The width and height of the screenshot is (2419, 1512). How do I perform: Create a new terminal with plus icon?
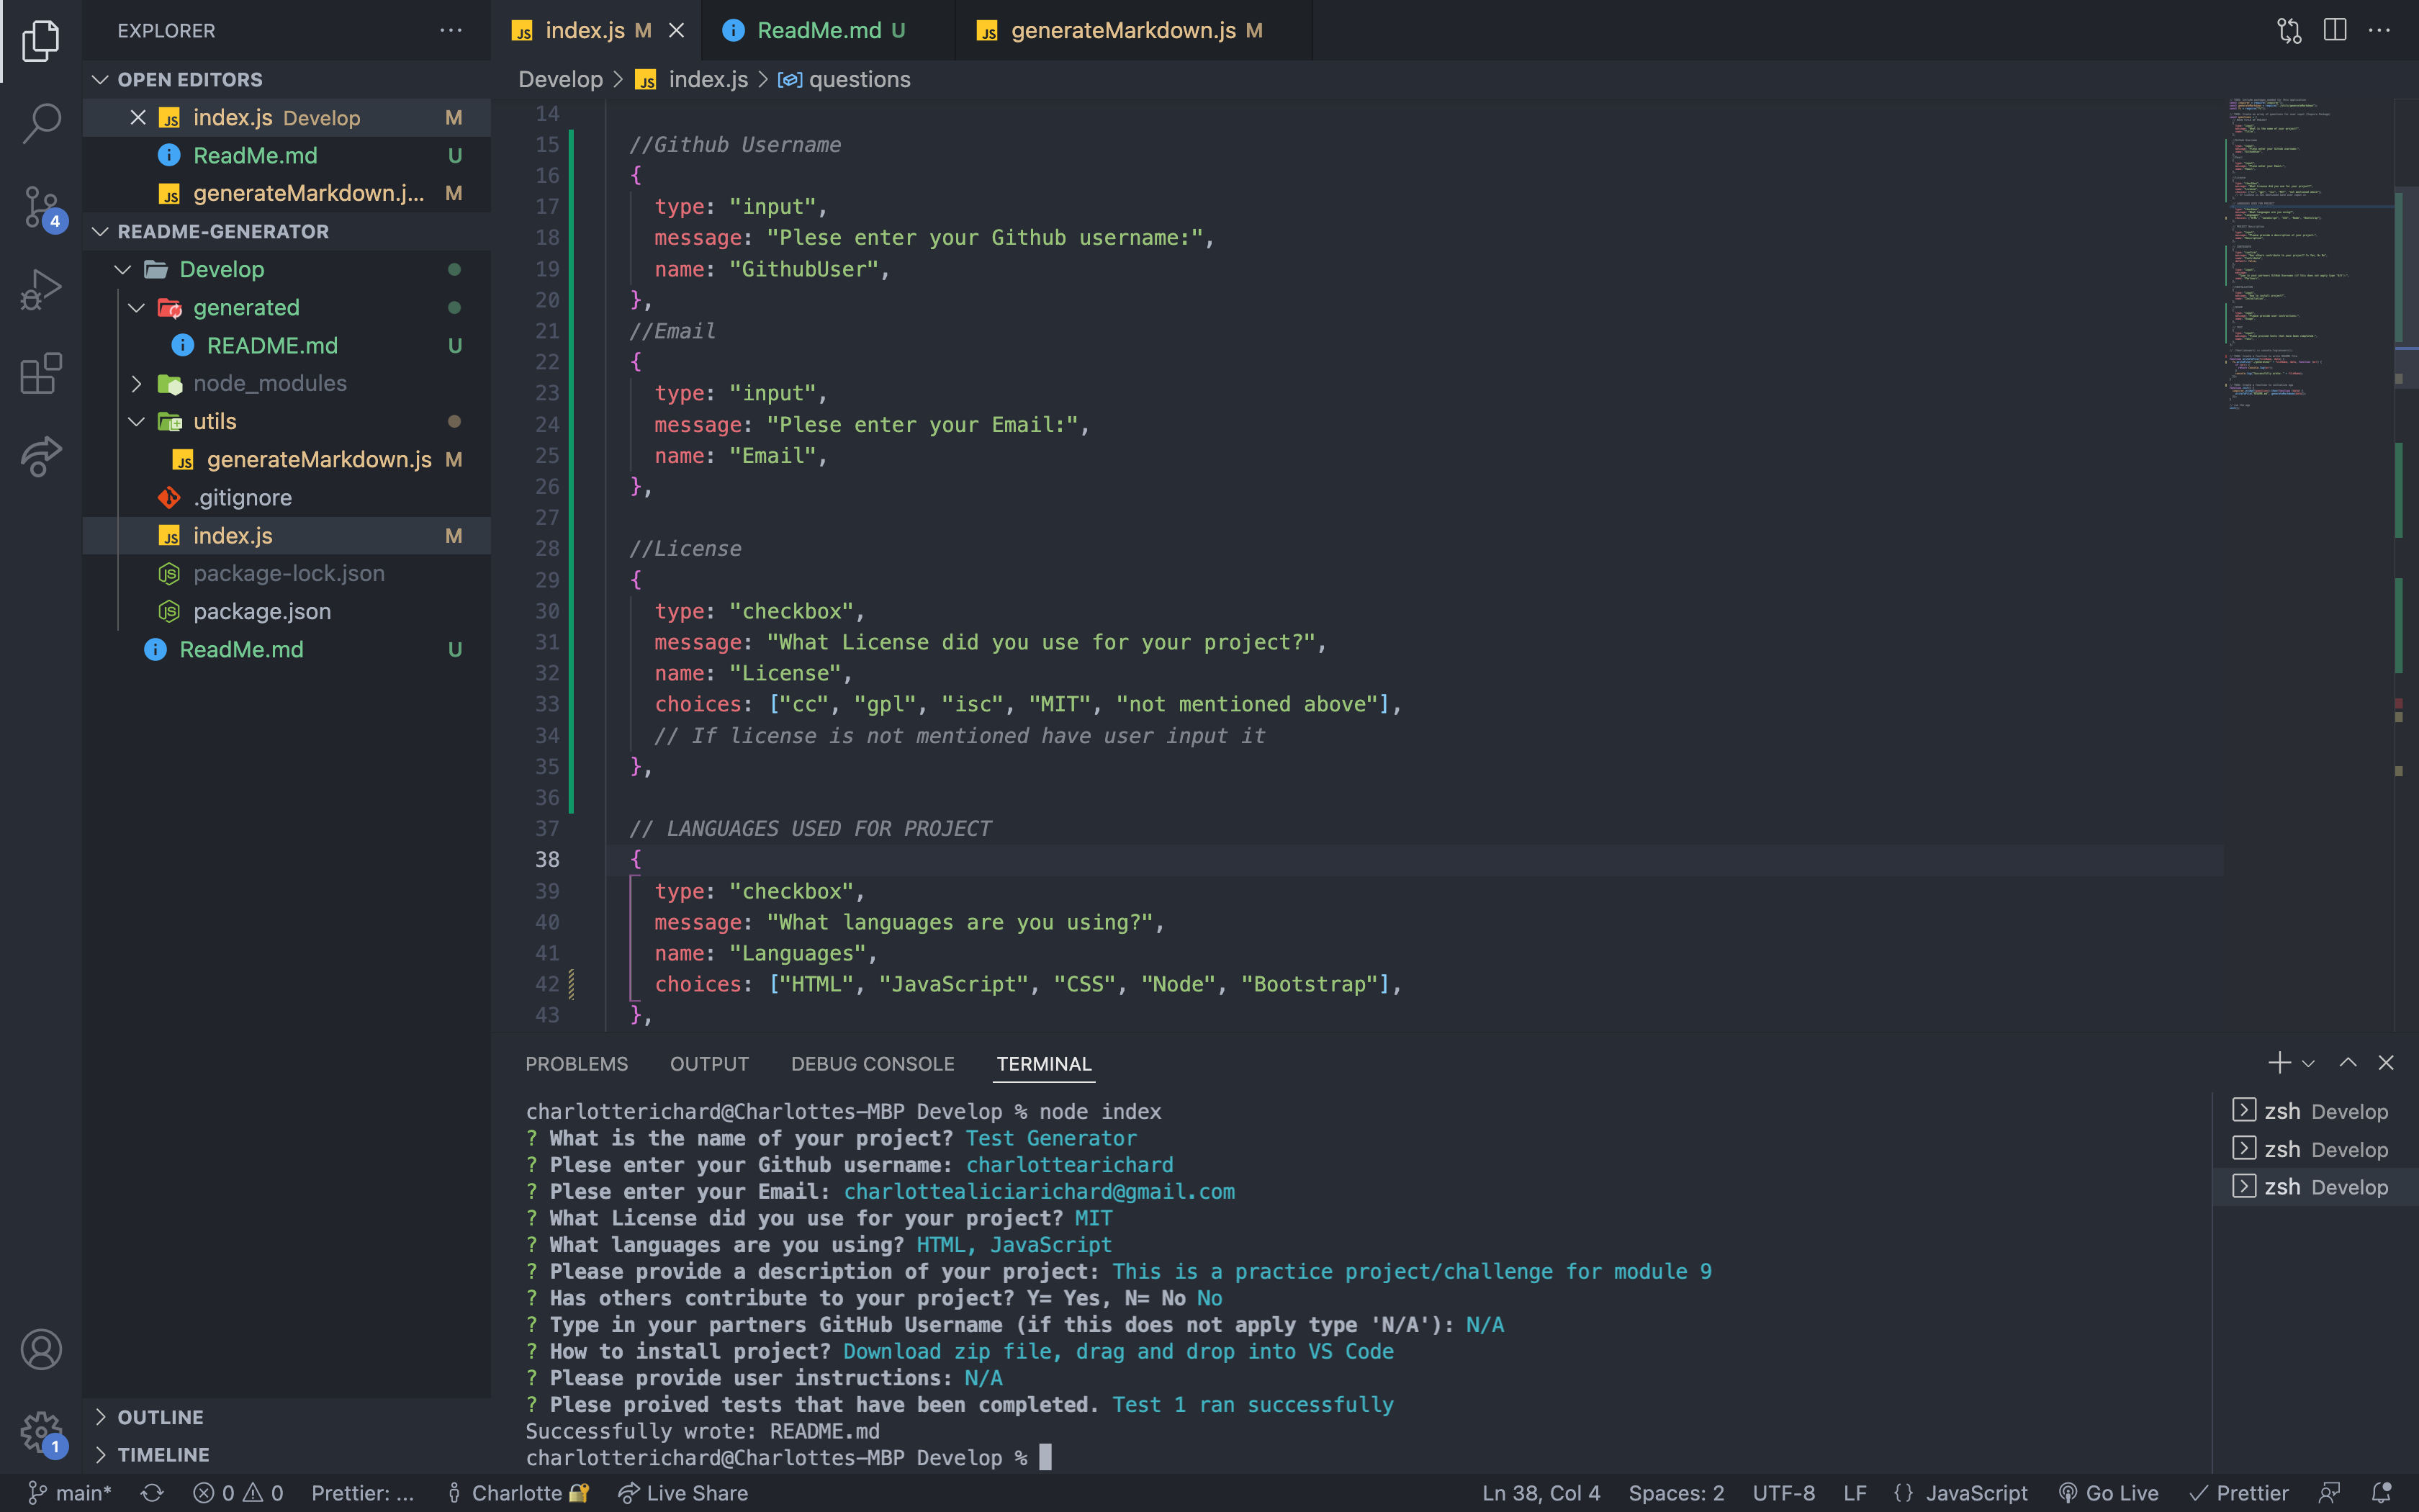pos(2279,1062)
